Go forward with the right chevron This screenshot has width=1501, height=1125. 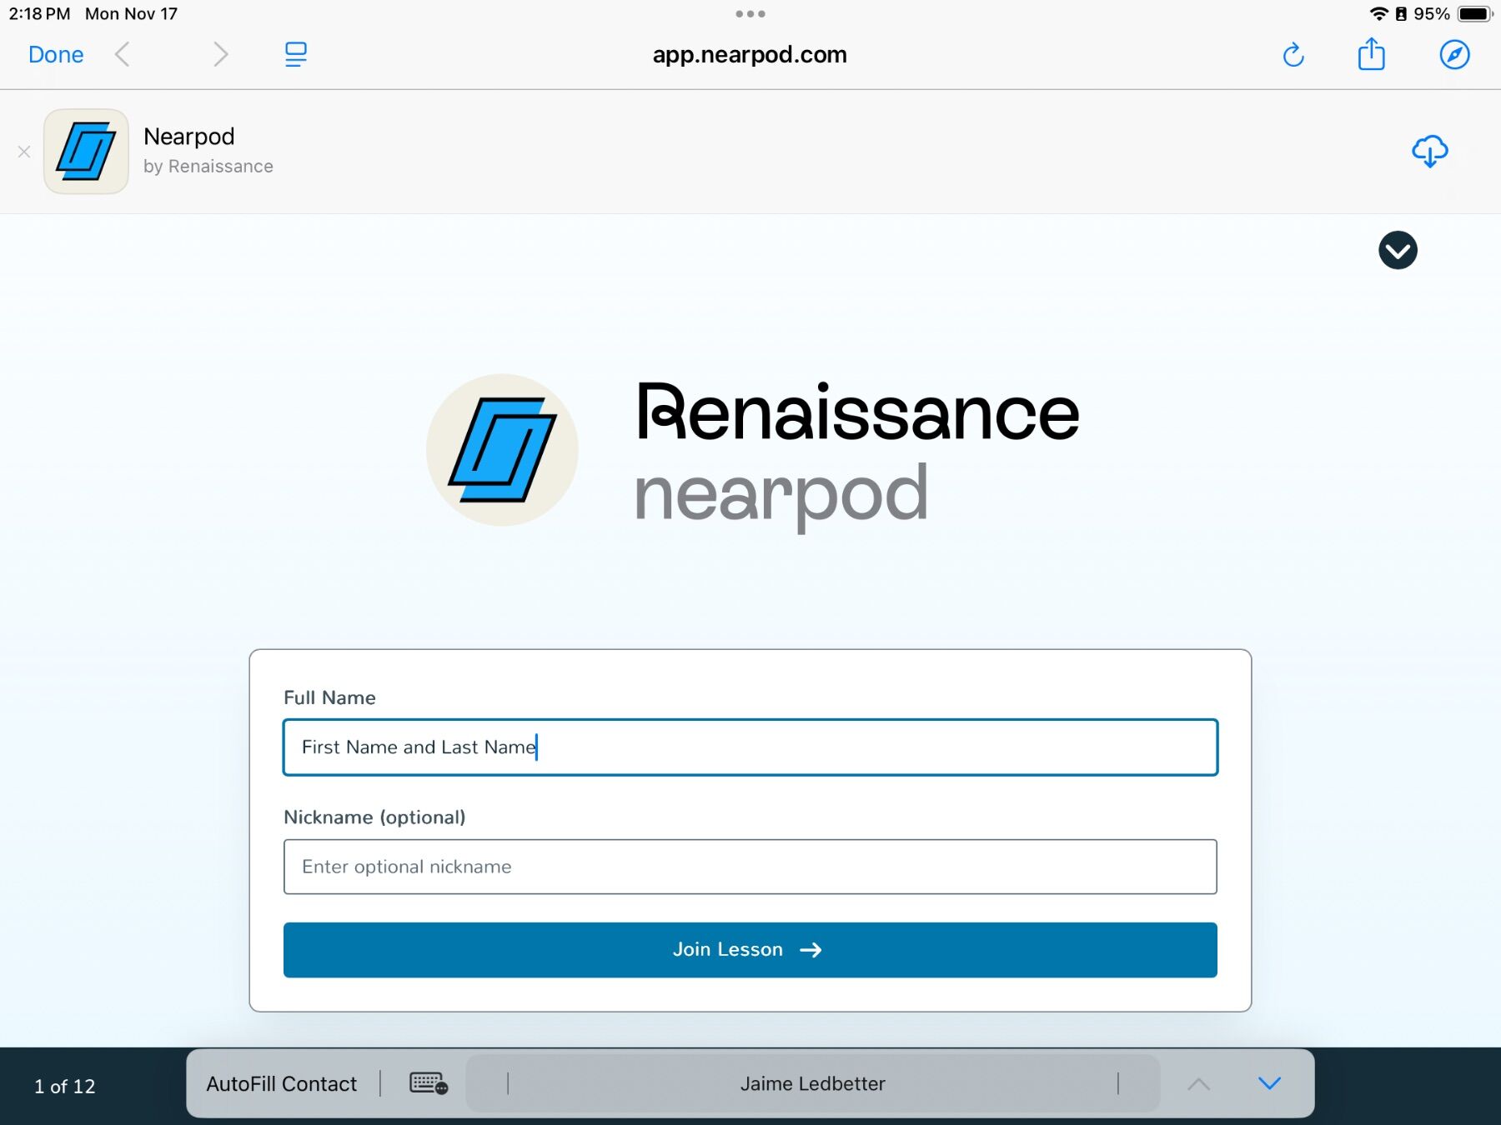pos(220,55)
